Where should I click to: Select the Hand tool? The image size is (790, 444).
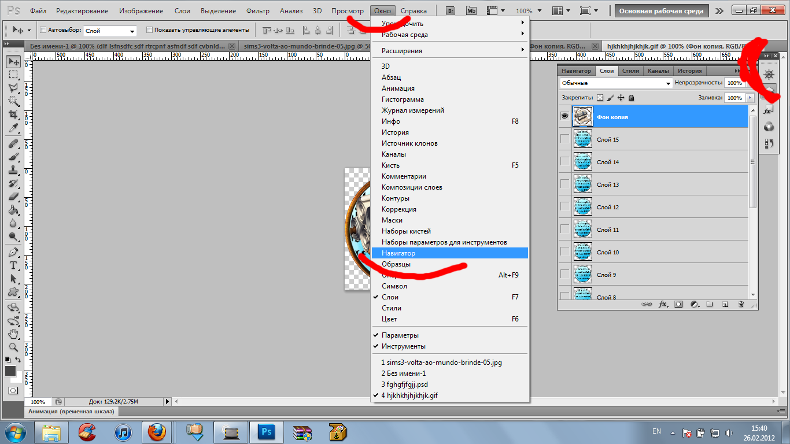pos(13,334)
